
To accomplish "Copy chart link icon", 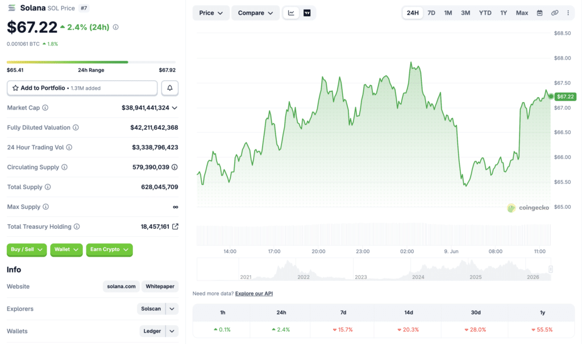I will click(x=555, y=13).
